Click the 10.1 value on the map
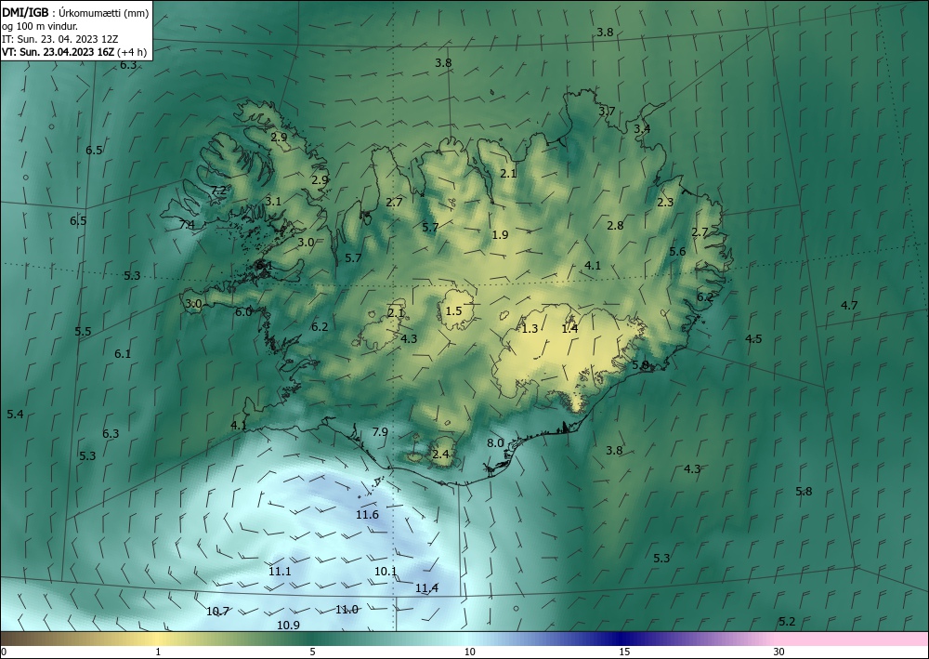Viewport: 929px width, 659px height. (386, 572)
